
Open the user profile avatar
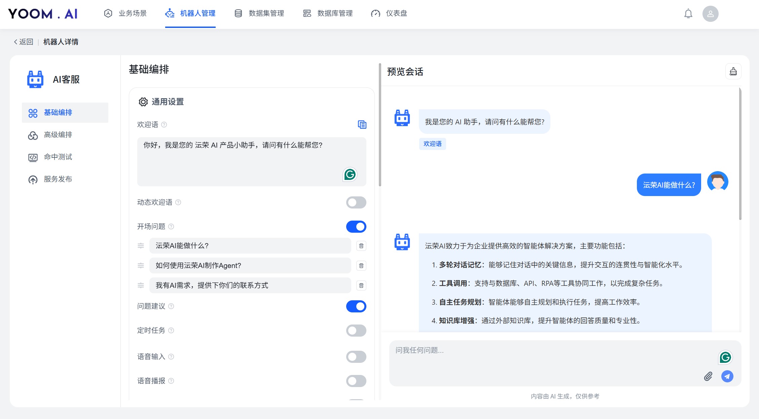[x=711, y=13]
